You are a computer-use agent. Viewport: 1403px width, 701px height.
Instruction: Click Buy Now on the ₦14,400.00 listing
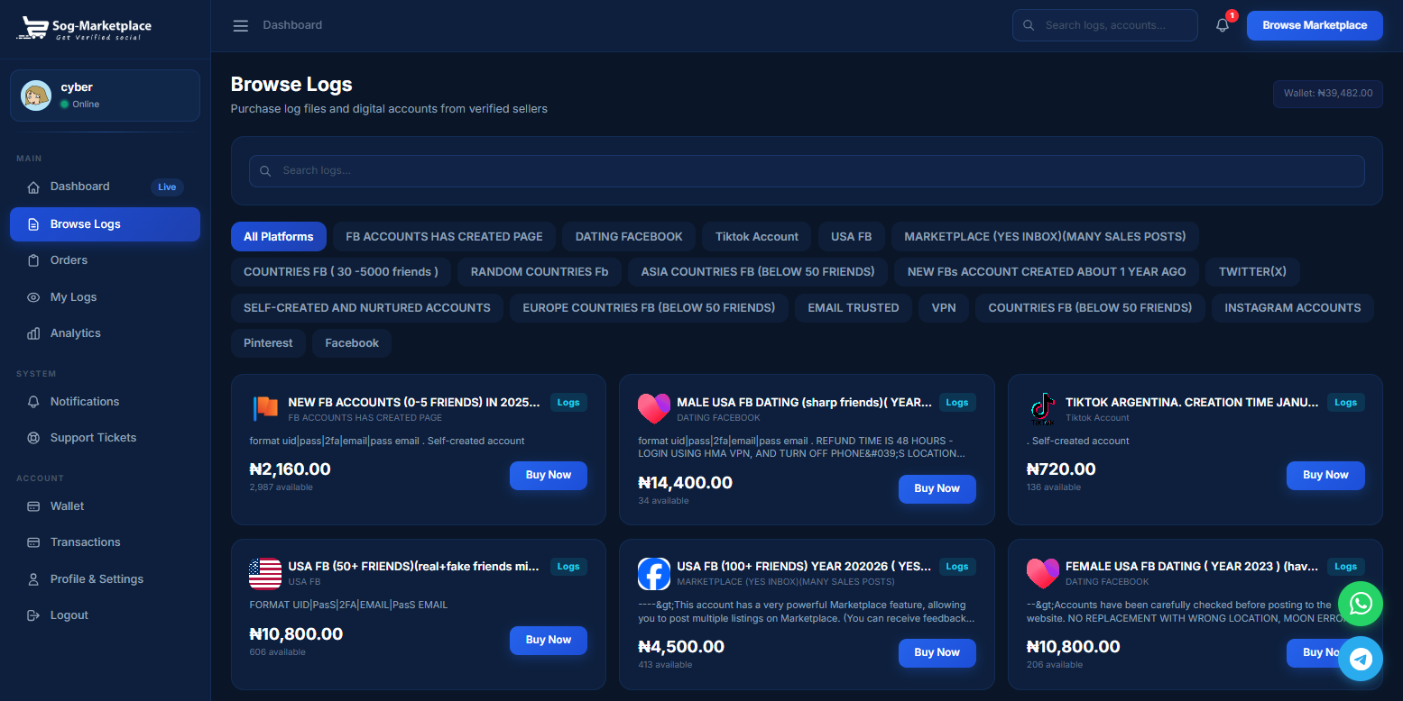[x=937, y=489]
